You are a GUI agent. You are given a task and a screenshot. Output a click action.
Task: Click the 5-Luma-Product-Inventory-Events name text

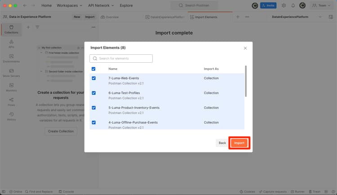click(x=134, y=108)
